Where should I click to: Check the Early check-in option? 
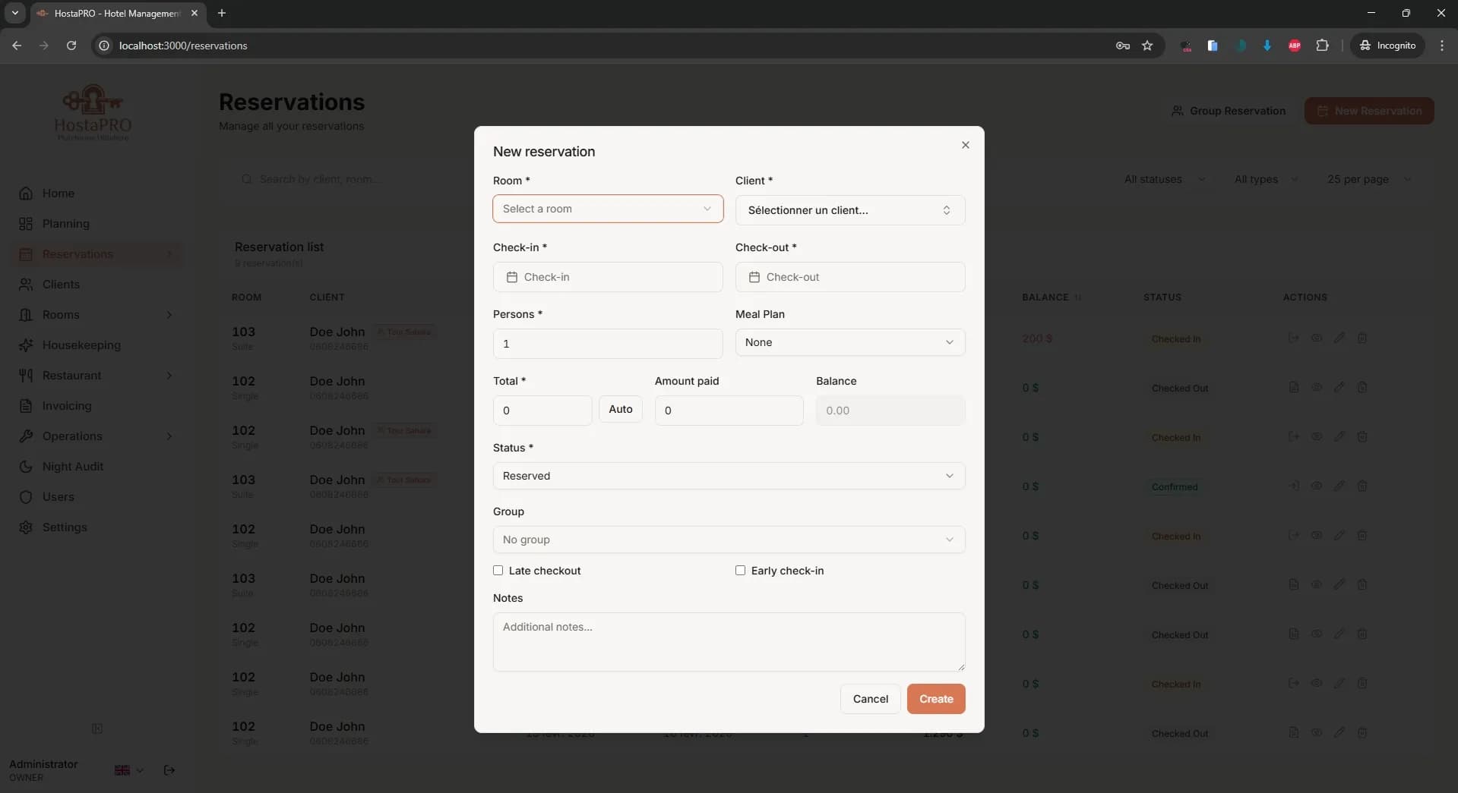740,571
